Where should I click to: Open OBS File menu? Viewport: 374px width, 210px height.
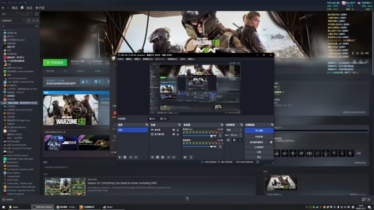121,59
